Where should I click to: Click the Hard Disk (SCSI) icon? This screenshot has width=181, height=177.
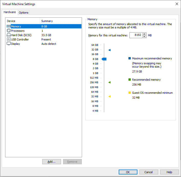coord(8,35)
